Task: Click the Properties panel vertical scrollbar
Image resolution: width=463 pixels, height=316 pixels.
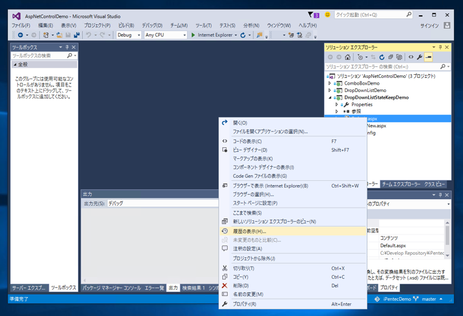Action: [447, 239]
